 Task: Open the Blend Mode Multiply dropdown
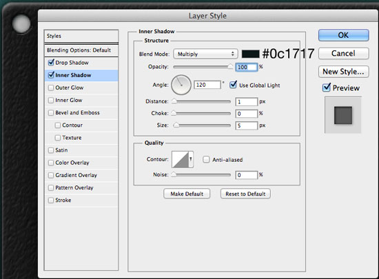[x=205, y=54]
